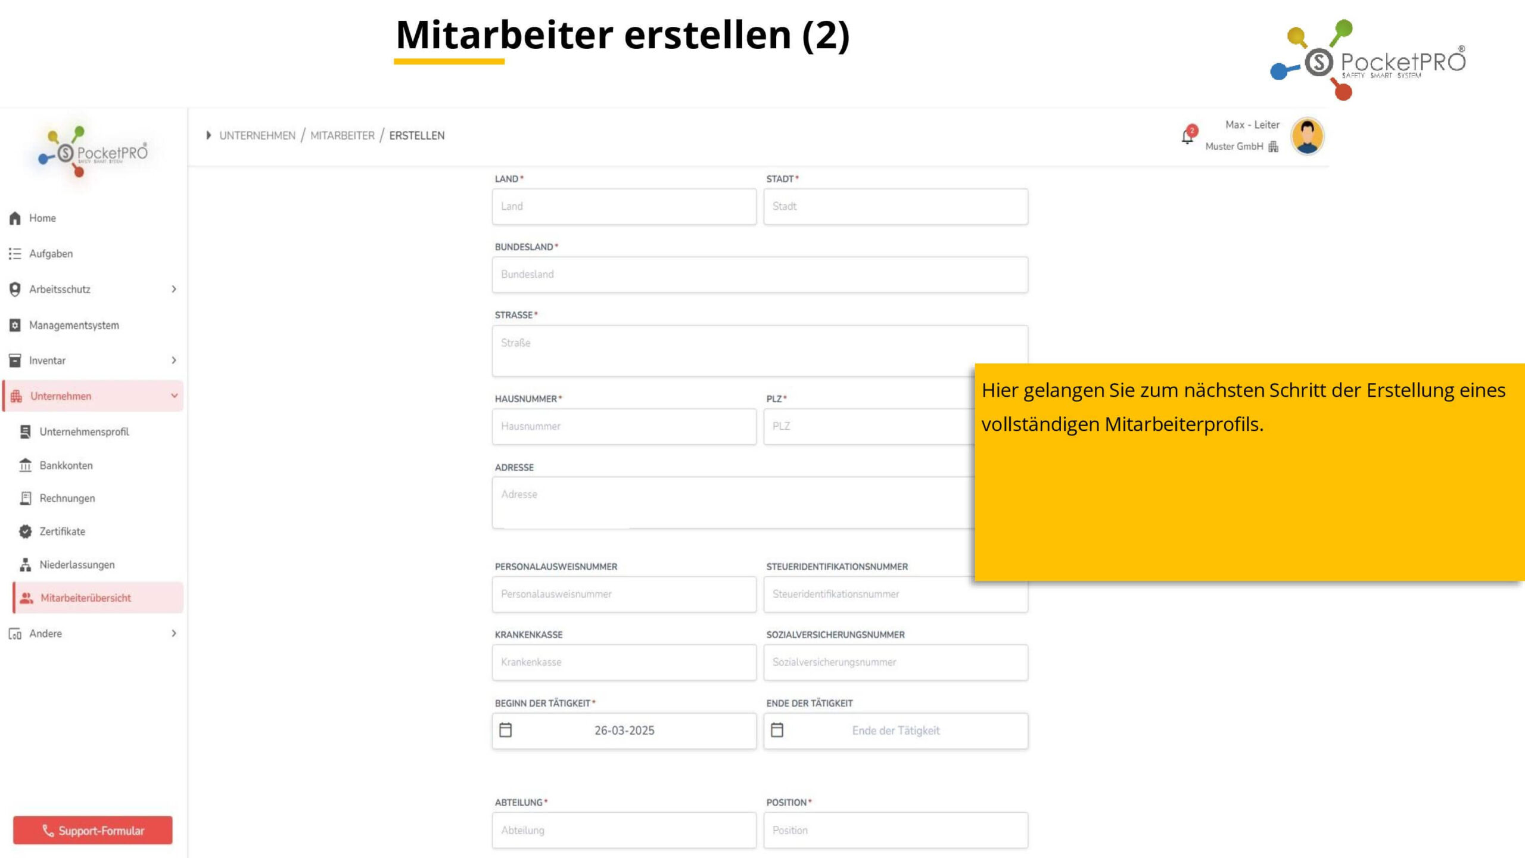Click the Rechnungen receipt icon
1525x858 pixels.
point(25,498)
